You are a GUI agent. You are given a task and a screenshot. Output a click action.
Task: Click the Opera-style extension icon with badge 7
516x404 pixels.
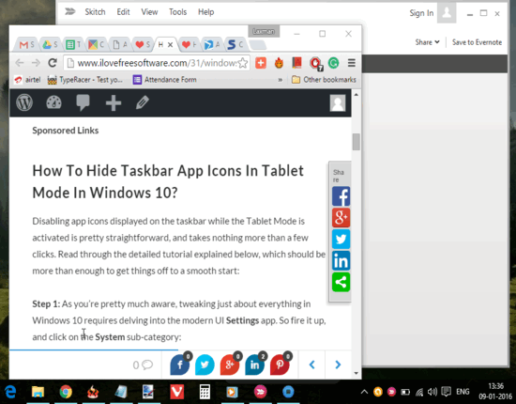coord(316,63)
